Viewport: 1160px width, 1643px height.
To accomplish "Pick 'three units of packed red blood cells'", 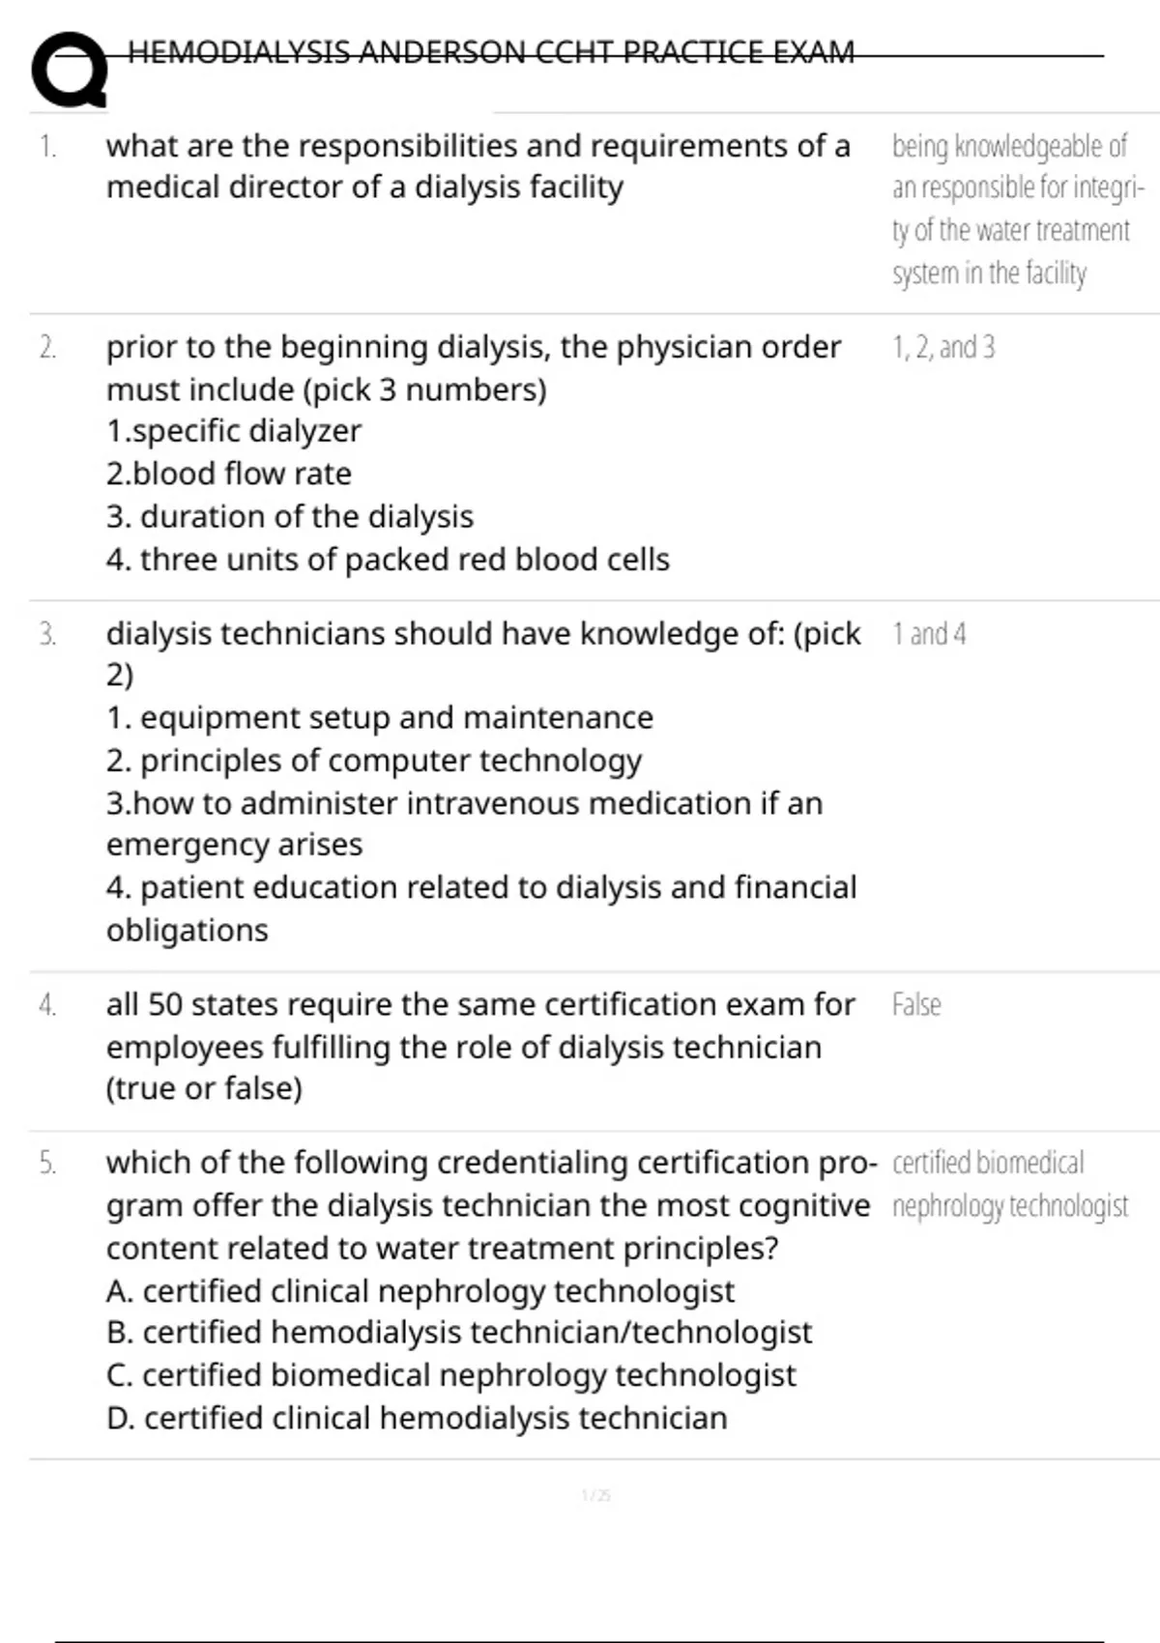I will (388, 560).
